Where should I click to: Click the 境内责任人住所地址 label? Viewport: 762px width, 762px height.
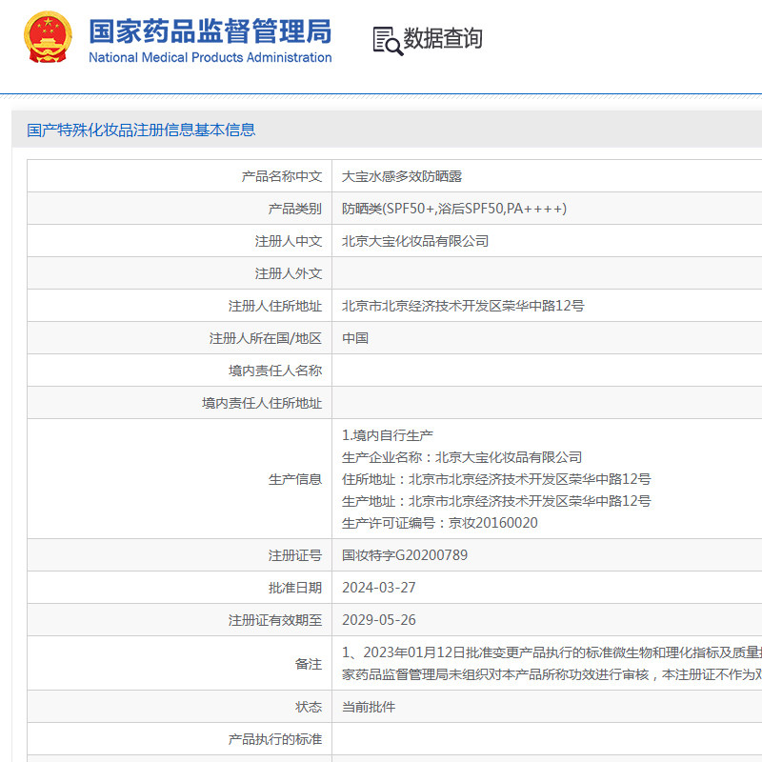[262, 403]
